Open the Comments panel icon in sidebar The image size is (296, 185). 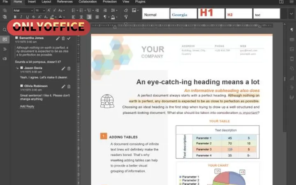[5, 39]
